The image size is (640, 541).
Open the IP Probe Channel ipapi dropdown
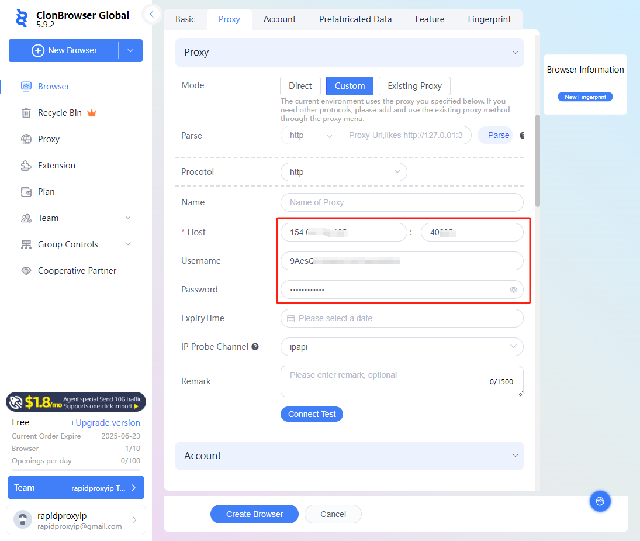[402, 347]
